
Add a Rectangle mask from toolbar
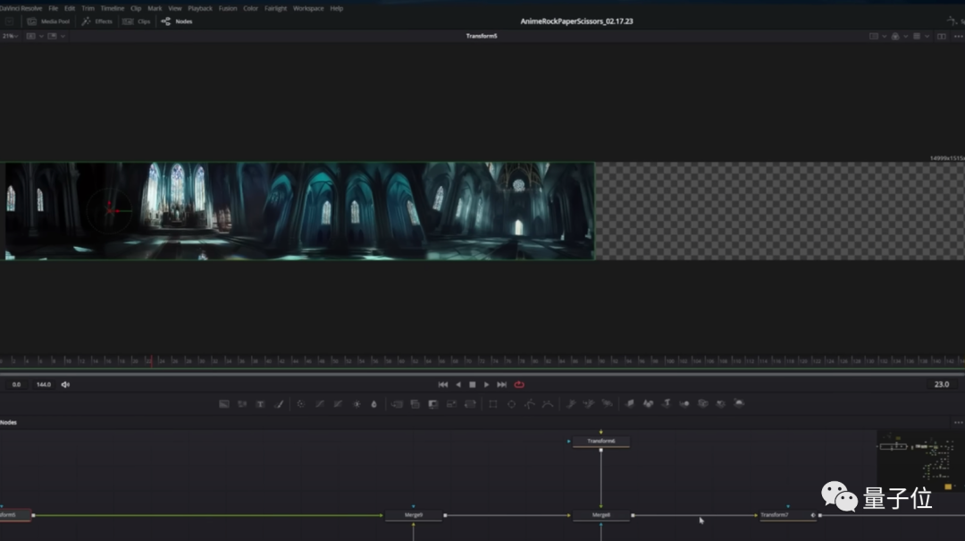pyautogui.click(x=492, y=404)
